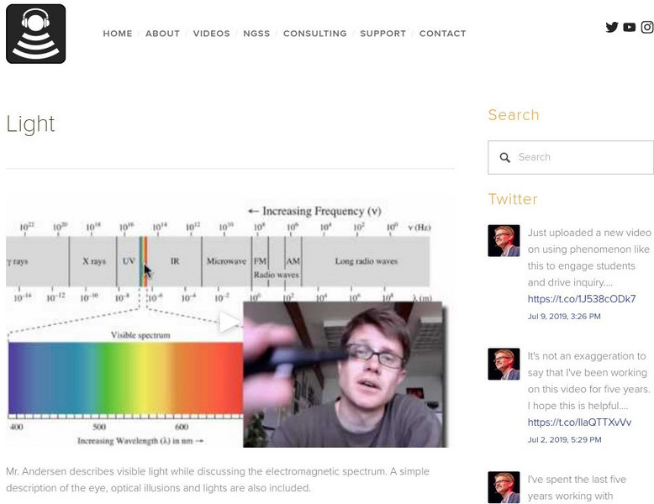Click avatar beside 'Just uploaded a new video' tweet
This screenshot has width=654, height=504.
(504, 240)
